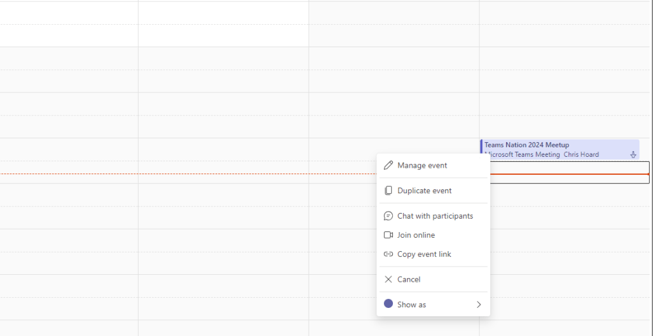Choose Manage event from the context menu

click(x=422, y=165)
